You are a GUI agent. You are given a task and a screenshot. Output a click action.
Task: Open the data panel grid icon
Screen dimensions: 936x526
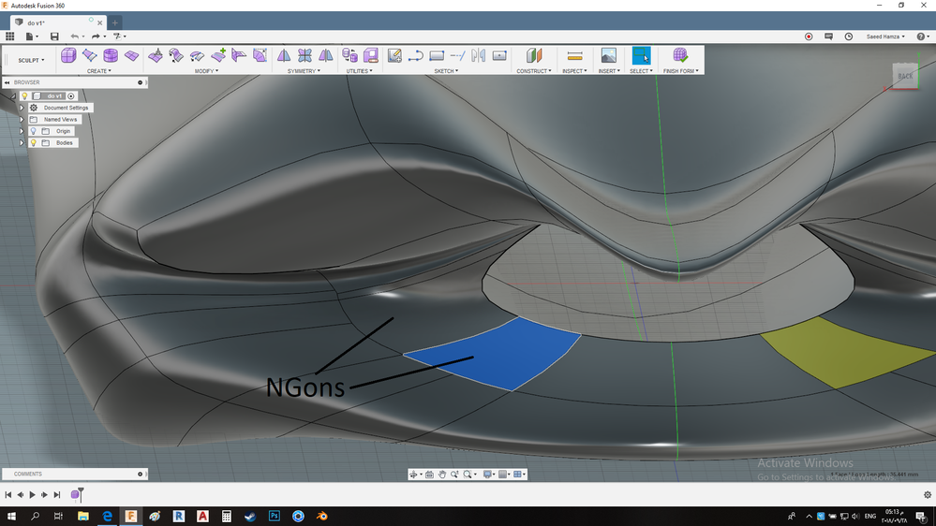(x=9, y=37)
